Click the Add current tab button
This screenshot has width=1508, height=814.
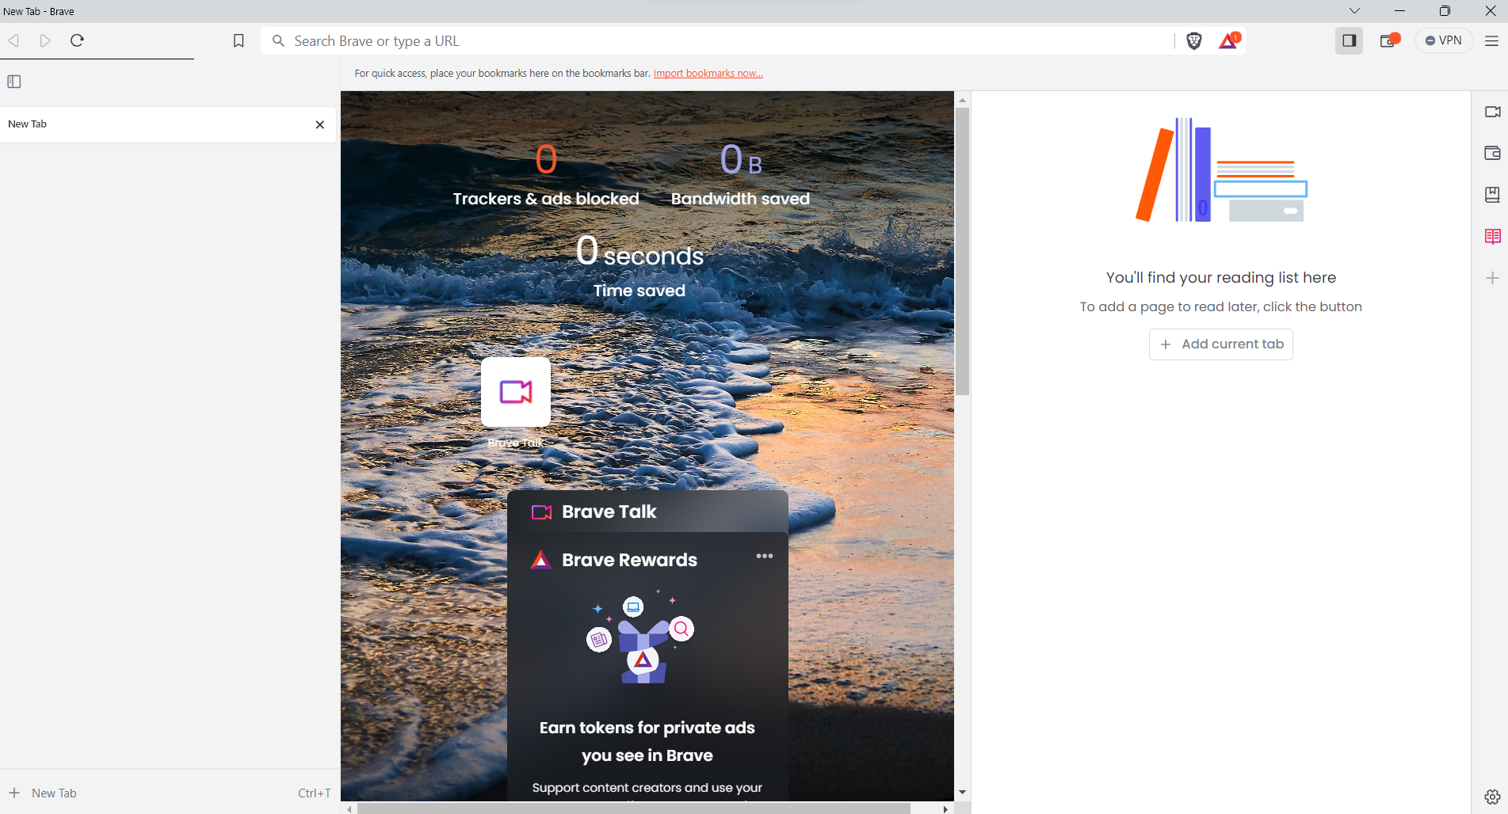(1220, 344)
